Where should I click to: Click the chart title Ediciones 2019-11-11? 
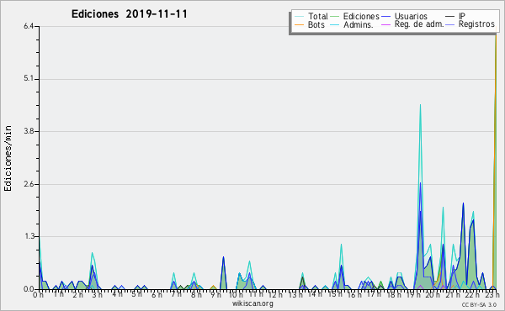[x=129, y=14]
